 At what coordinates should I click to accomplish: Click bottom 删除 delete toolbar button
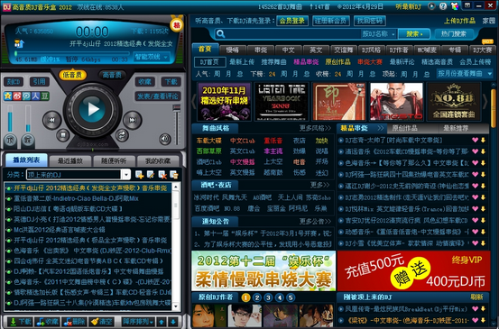tap(74, 322)
